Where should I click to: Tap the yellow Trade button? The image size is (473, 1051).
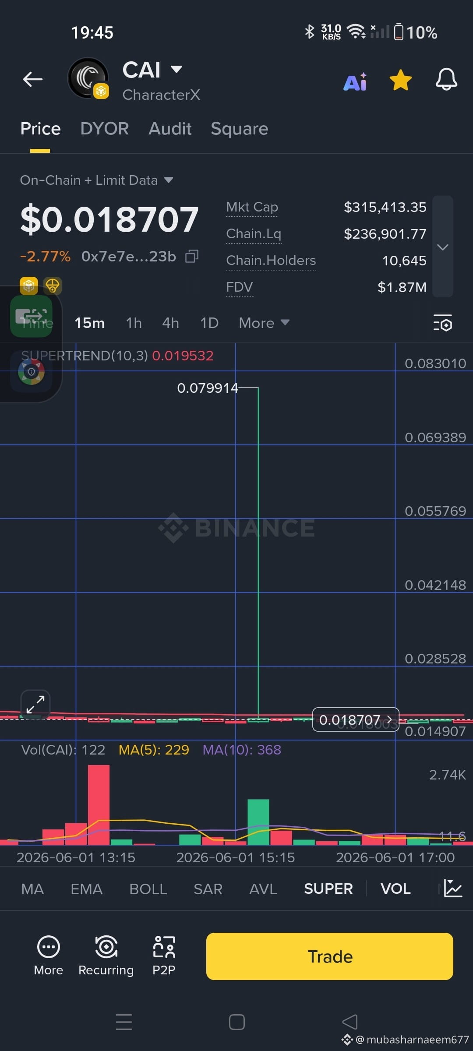[x=330, y=956]
